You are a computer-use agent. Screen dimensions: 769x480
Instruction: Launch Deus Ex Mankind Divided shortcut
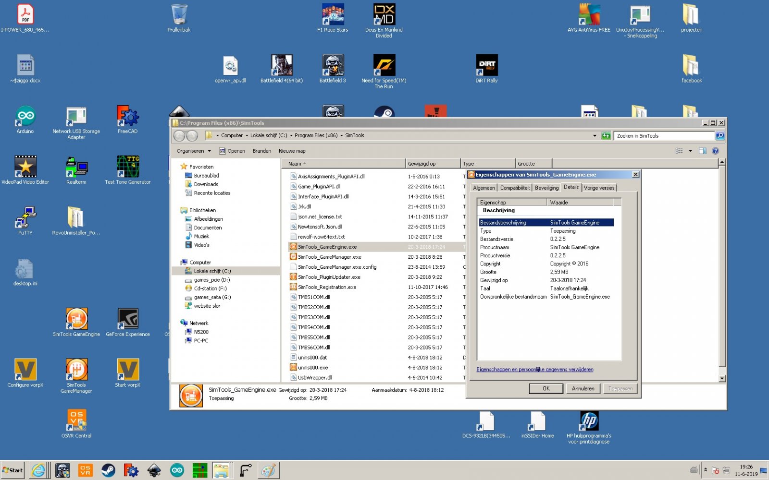click(x=384, y=20)
